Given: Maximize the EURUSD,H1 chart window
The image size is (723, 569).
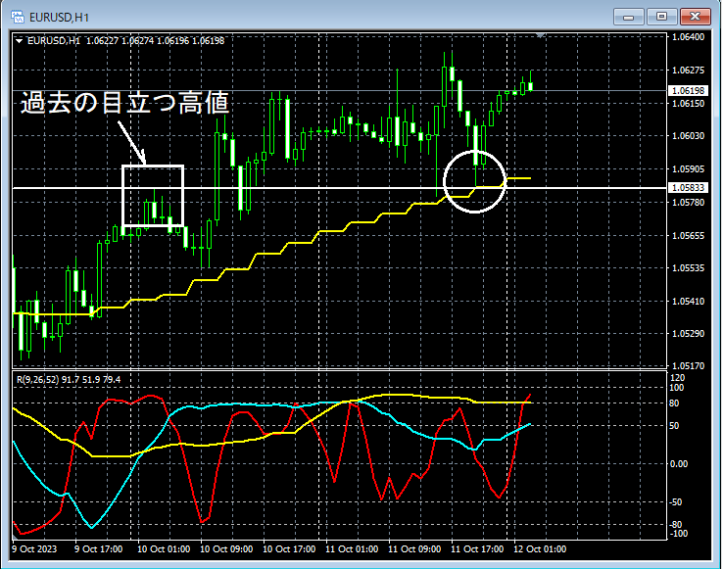Looking at the screenshot, I should pyautogui.click(x=661, y=17).
